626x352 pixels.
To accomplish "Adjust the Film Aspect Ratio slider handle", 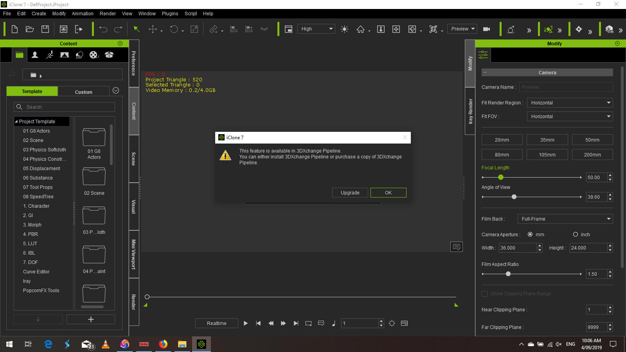I will click(508, 274).
